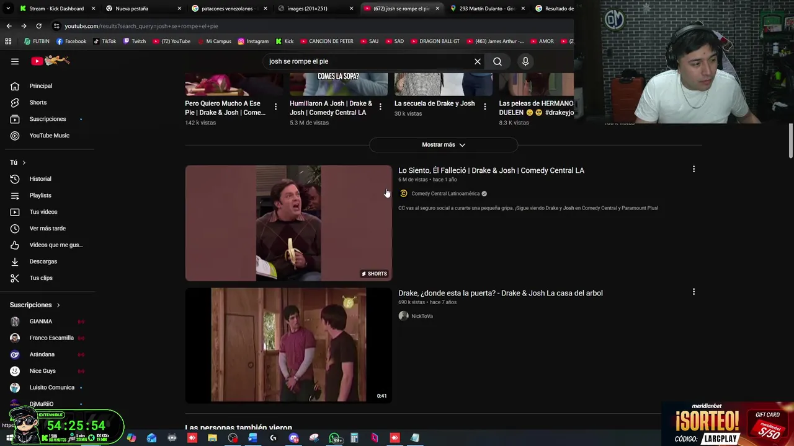Screen dimensions: 794x446
Task: Play the Shorts thumbnail with man holding banana
Action: coord(288,223)
